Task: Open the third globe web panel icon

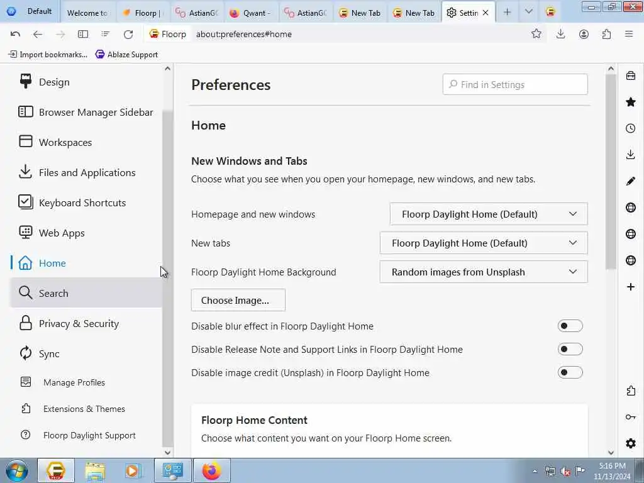Action: 630,260
